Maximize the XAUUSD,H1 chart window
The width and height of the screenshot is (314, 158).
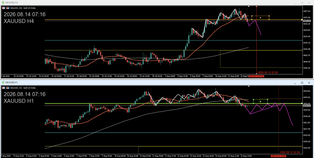(302, 83)
